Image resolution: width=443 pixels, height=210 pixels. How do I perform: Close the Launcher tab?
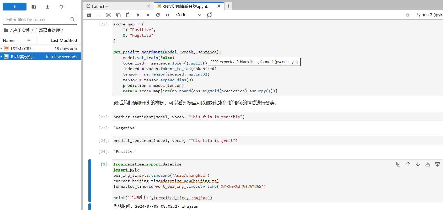click(x=148, y=6)
